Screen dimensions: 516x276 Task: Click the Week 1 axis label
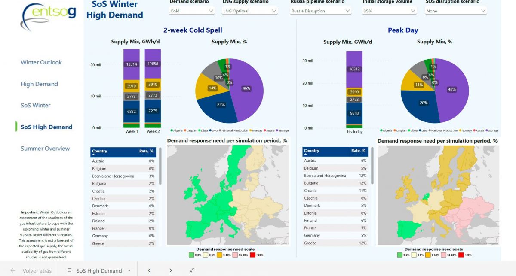(x=132, y=131)
